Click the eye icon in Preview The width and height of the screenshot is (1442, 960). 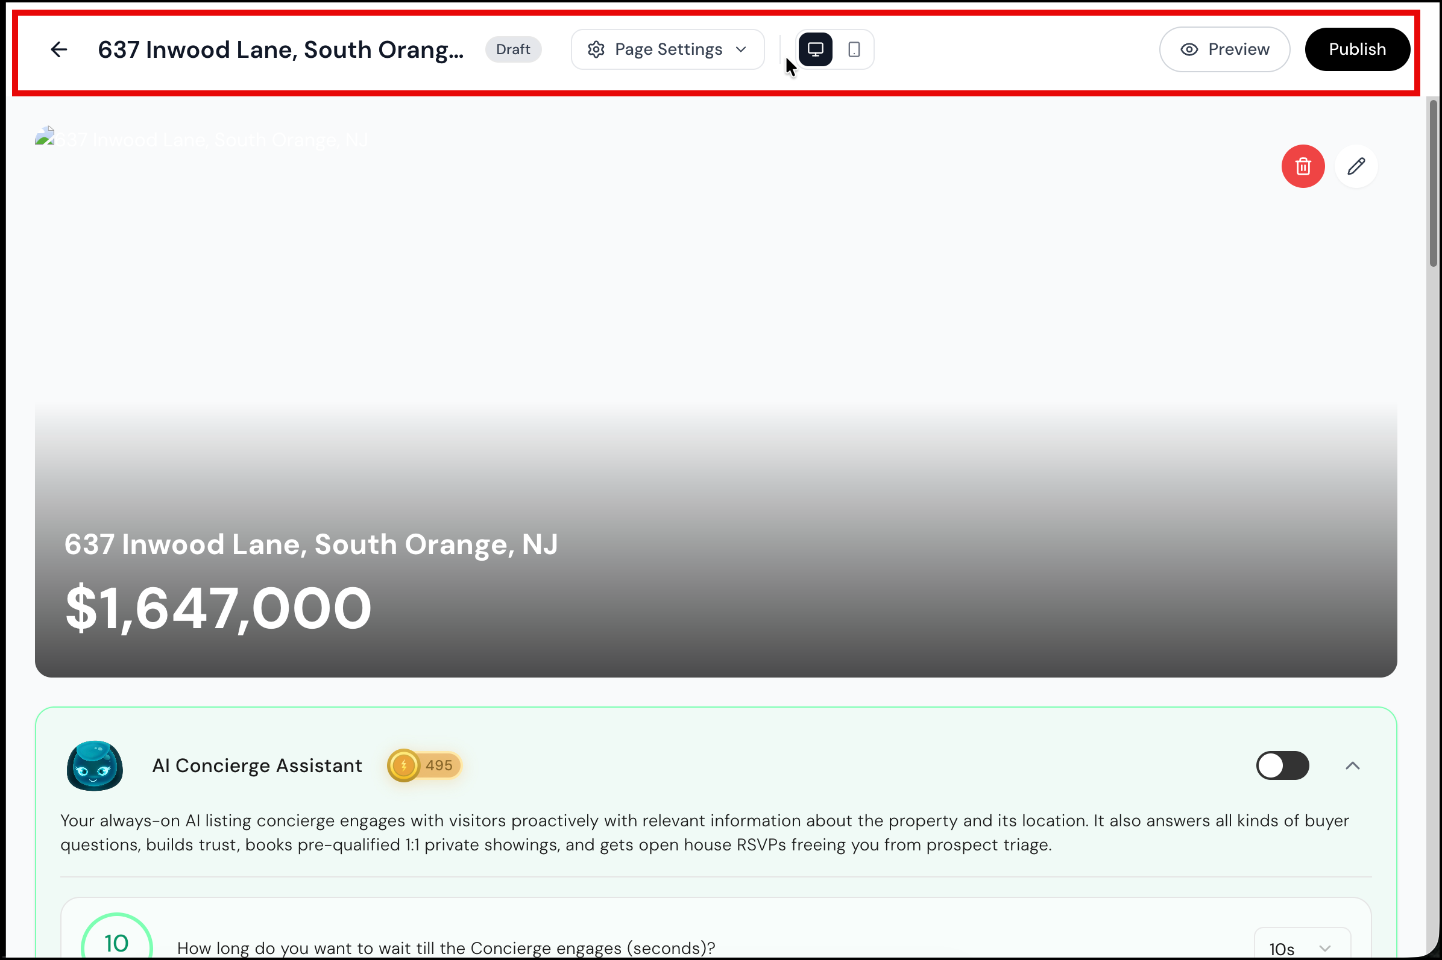coord(1189,49)
